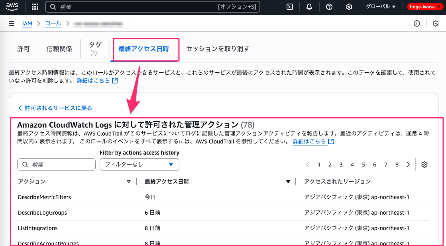
Task: Go to next page of actions
Action: pos(408,165)
